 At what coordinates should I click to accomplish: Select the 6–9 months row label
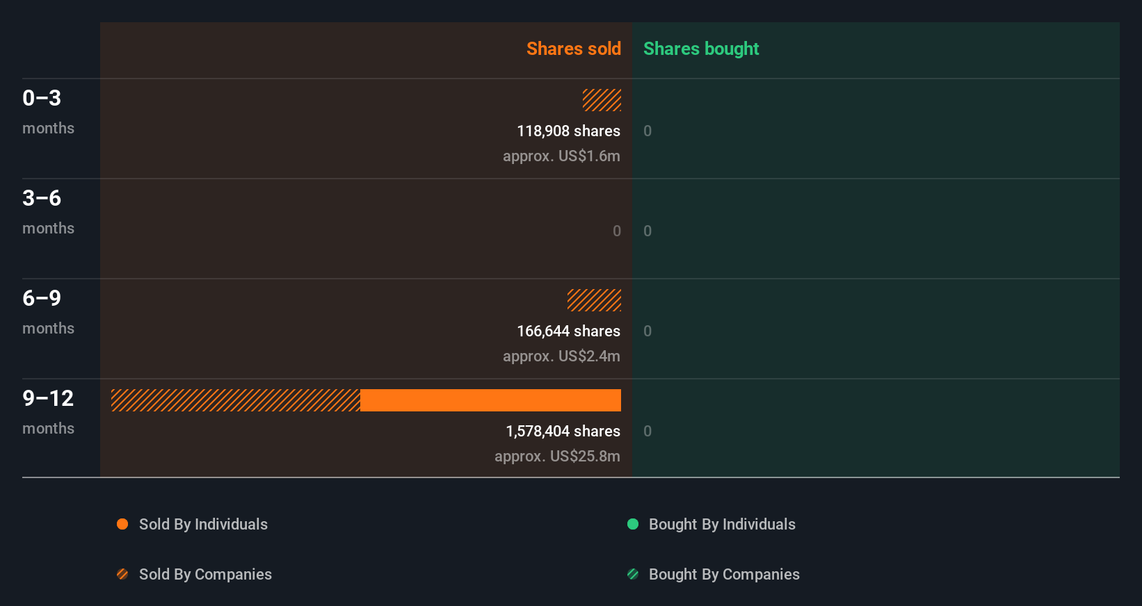(48, 311)
